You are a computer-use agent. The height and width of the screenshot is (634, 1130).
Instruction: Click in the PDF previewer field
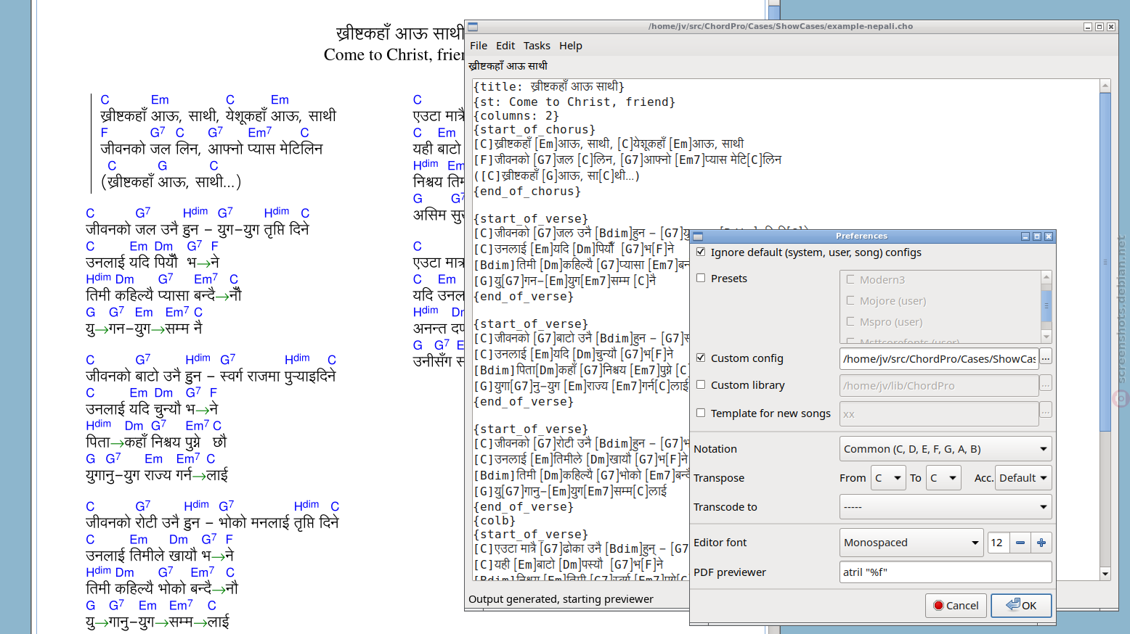pos(946,572)
